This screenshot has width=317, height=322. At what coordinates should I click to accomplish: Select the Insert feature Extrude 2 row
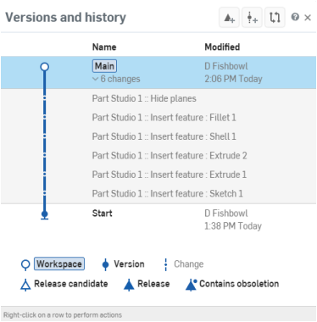click(x=158, y=155)
